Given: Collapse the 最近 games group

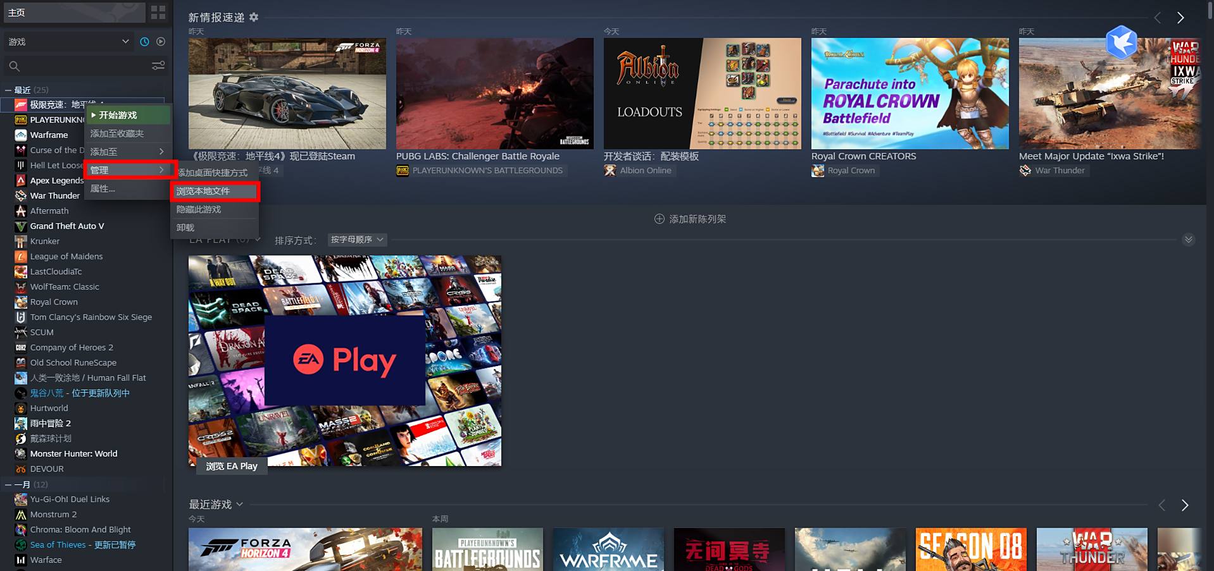Looking at the screenshot, I should coord(8,90).
